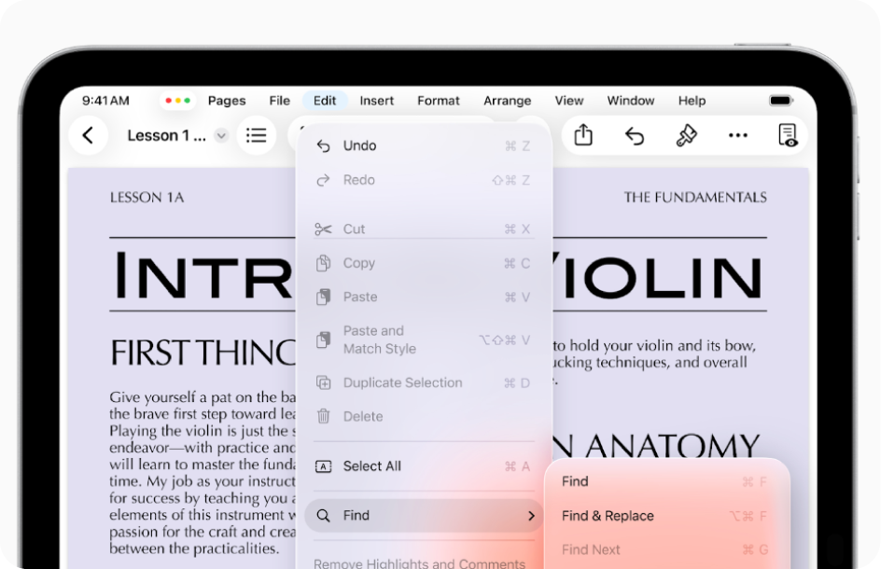Open the More ellipsis menu
This screenshot has width=881, height=569.
tap(737, 135)
